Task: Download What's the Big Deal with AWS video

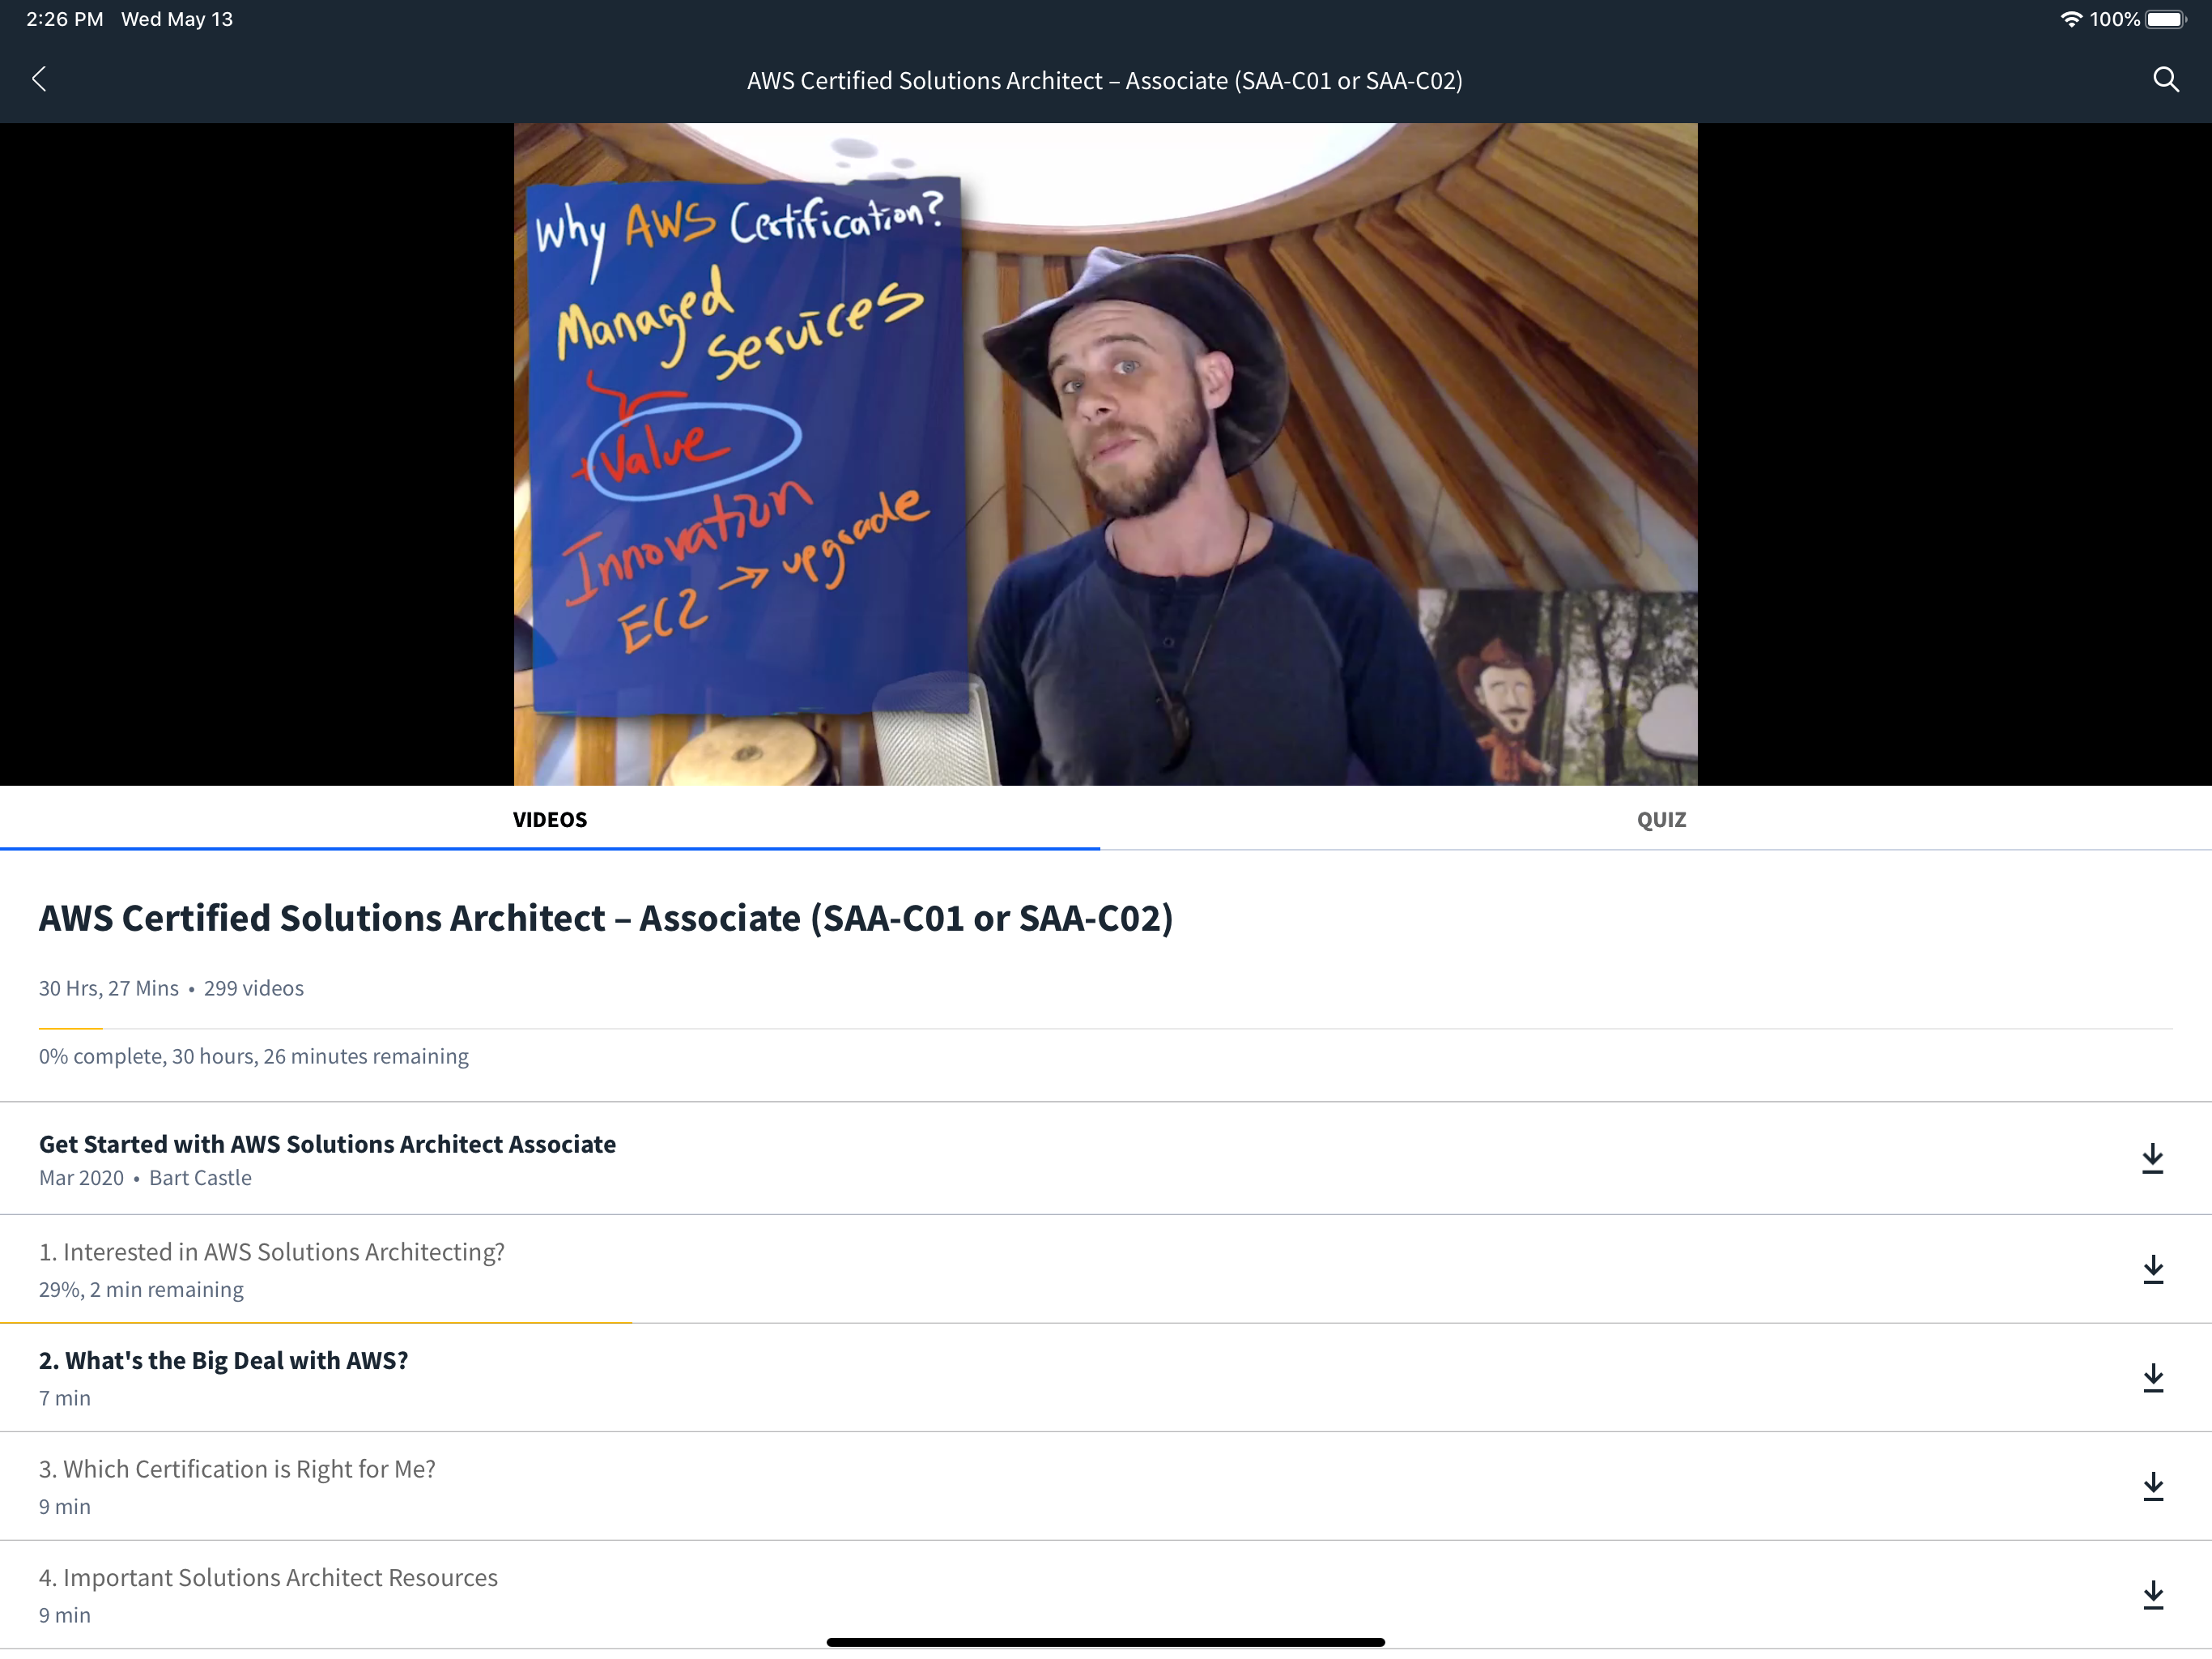Action: 2153,1378
